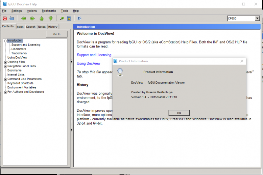Expand the For Authors and Developers node
Image resolution: width=263 pixels, height=175 pixels.
5,92
